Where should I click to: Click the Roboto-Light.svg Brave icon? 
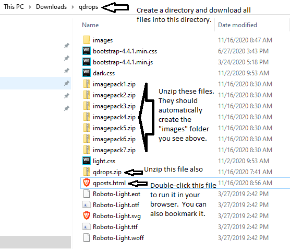pos(87,216)
